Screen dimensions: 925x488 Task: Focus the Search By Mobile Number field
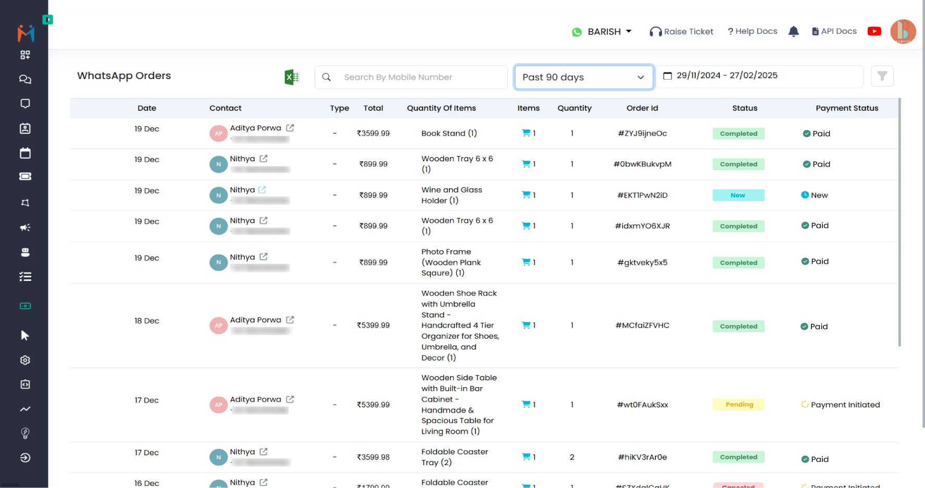pyautogui.click(x=411, y=77)
